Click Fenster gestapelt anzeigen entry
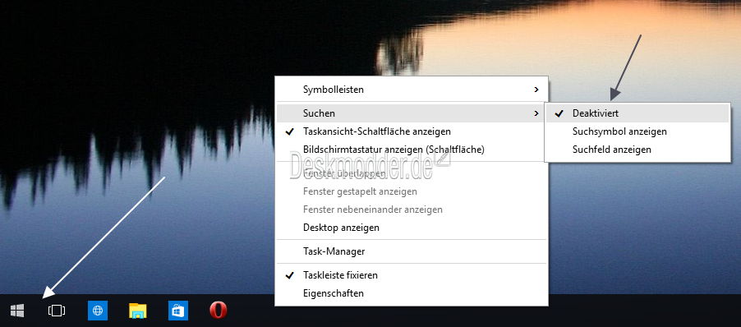Screen dimensions: 741x327 pos(412,191)
